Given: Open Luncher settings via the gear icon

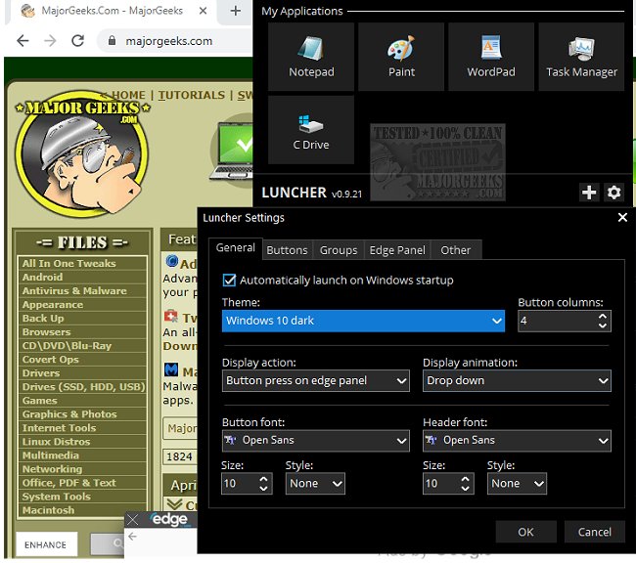Looking at the screenshot, I should pyautogui.click(x=613, y=193).
